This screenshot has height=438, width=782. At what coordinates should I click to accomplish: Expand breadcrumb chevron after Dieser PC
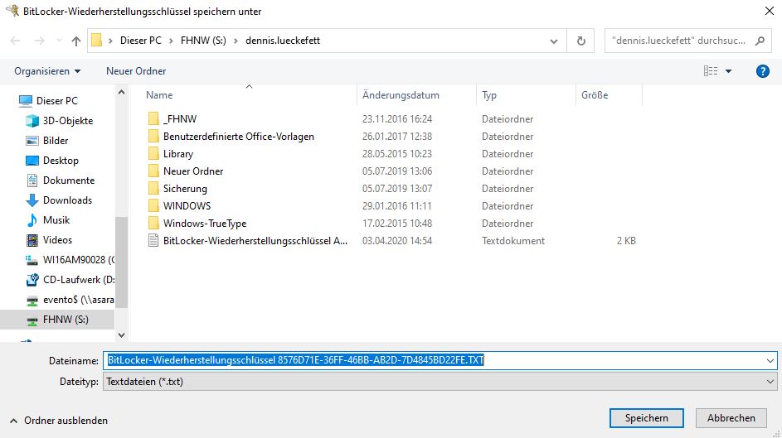click(171, 41)
